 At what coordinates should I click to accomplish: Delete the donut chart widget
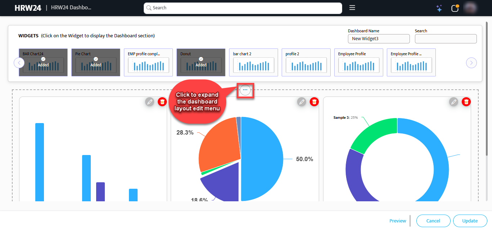point(466,102)
